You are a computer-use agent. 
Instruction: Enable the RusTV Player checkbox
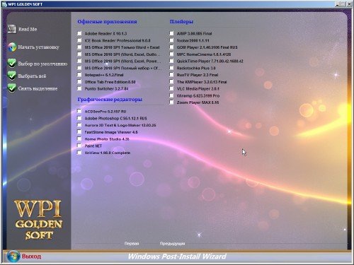tap(171, 75)
